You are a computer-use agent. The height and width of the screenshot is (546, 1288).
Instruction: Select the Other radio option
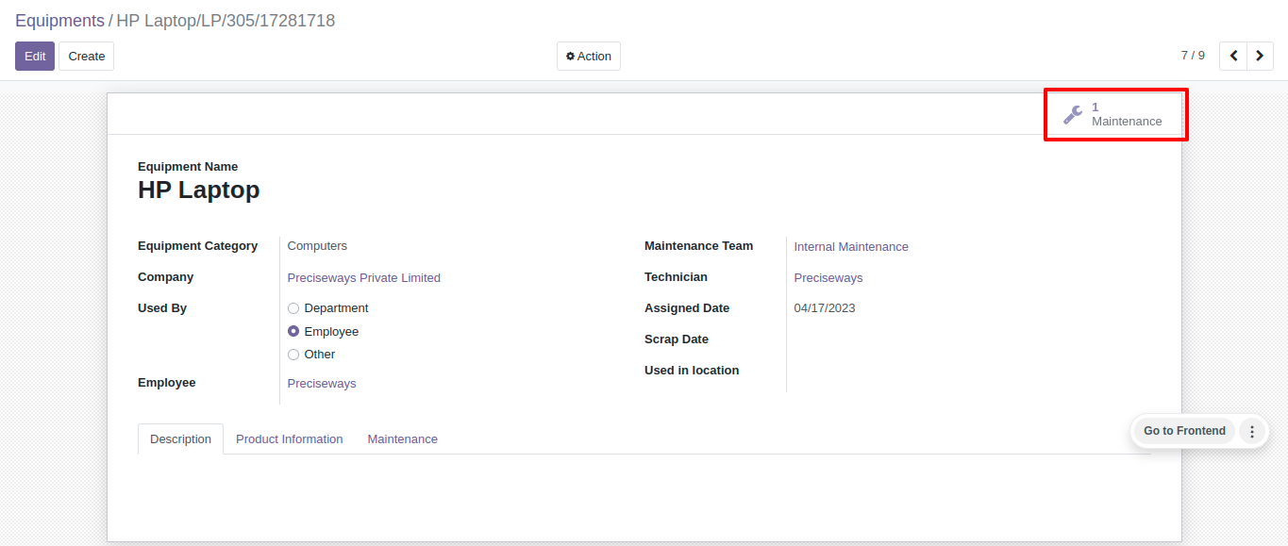click(x=293, y=355)
